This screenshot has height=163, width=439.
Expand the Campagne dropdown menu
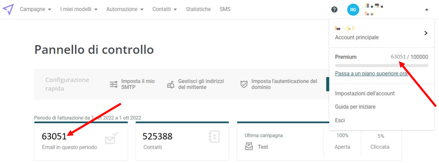click(x=35, y=9)
